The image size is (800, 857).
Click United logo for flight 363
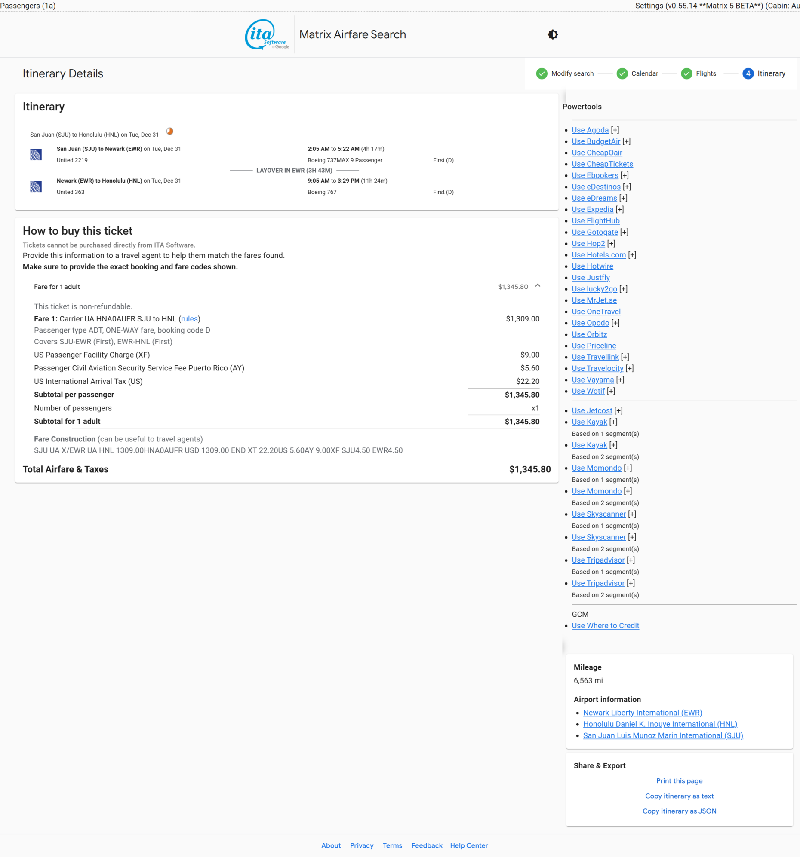click(36, 187)
